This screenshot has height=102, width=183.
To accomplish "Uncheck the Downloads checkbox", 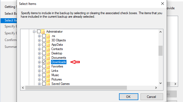I will 44,62.
